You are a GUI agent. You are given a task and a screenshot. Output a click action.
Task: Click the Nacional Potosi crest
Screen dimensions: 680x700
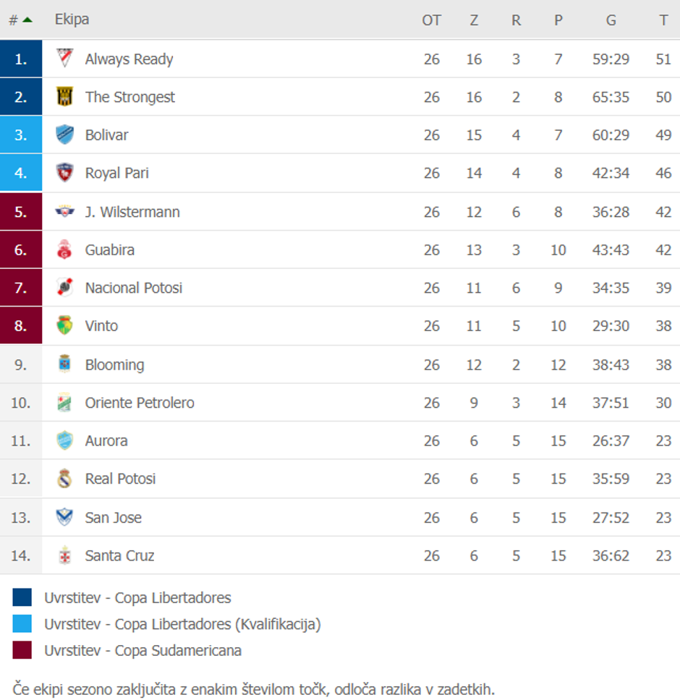(64, 288)
